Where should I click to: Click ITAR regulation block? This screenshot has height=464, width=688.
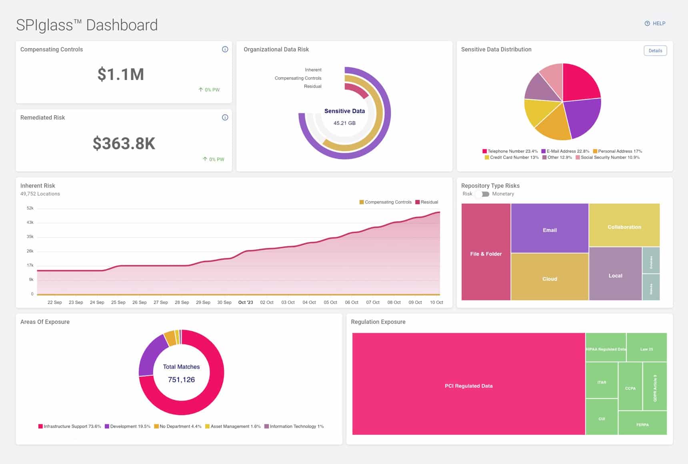[x=602, y=380]
